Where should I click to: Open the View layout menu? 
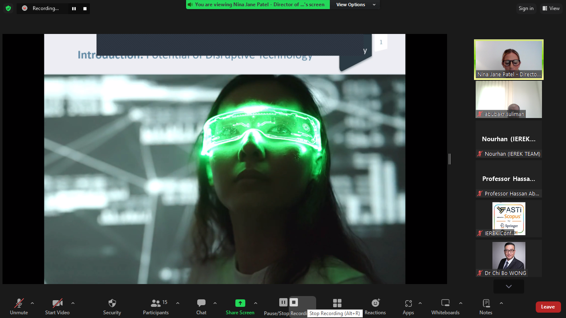click(x=551, y=8)
